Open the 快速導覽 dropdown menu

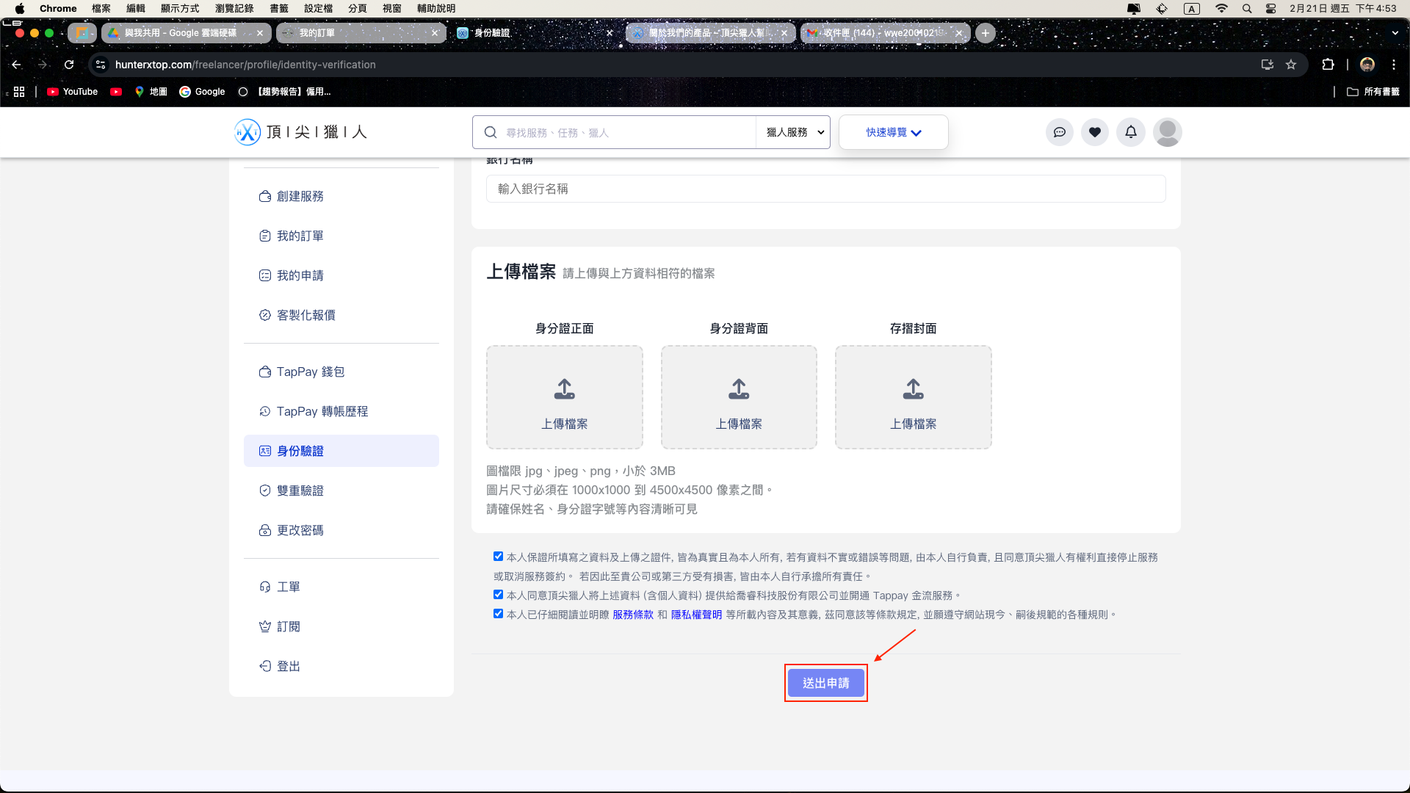tap(893, 132)
